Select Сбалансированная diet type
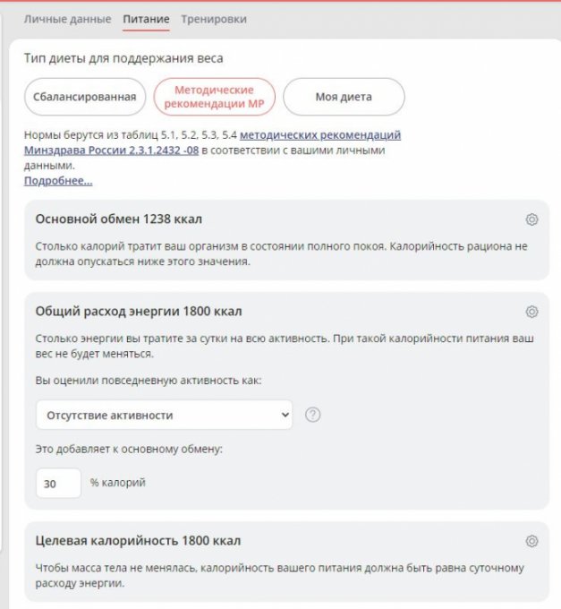 (85, 97)
